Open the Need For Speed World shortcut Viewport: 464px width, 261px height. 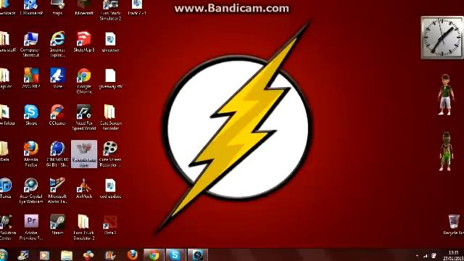84,117
